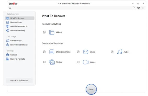This screenshot has width=148, height=96.
Task: Click the What To Recover sidebar icon
Action: point(8,18)
